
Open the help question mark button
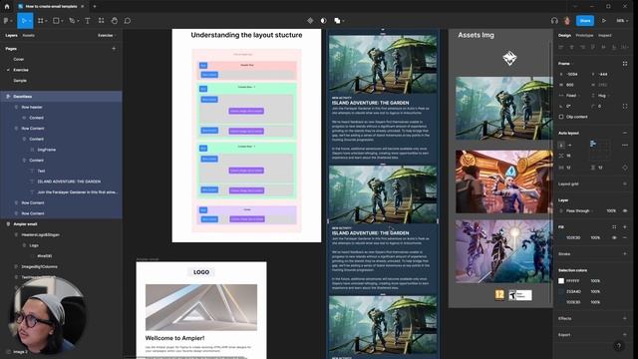click(618, 346)
